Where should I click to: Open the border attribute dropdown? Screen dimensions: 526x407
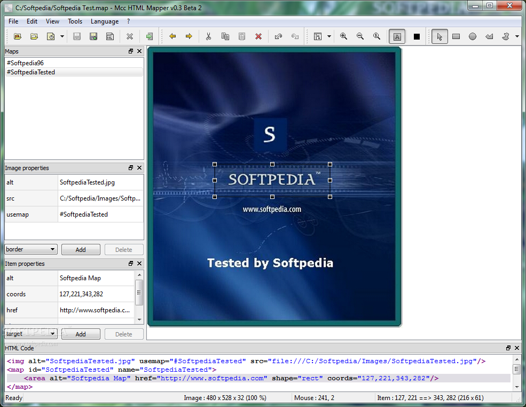point(31,249)
